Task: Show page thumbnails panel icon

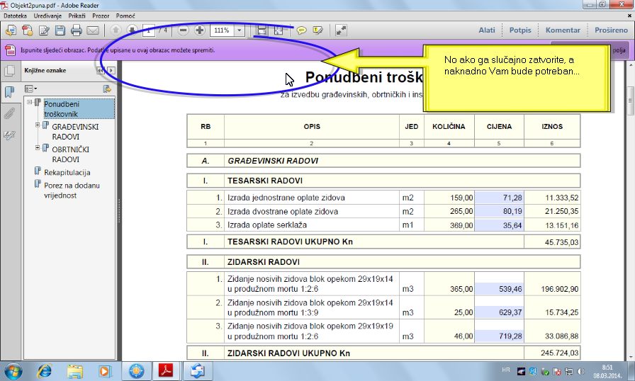Action: point(9,71)
